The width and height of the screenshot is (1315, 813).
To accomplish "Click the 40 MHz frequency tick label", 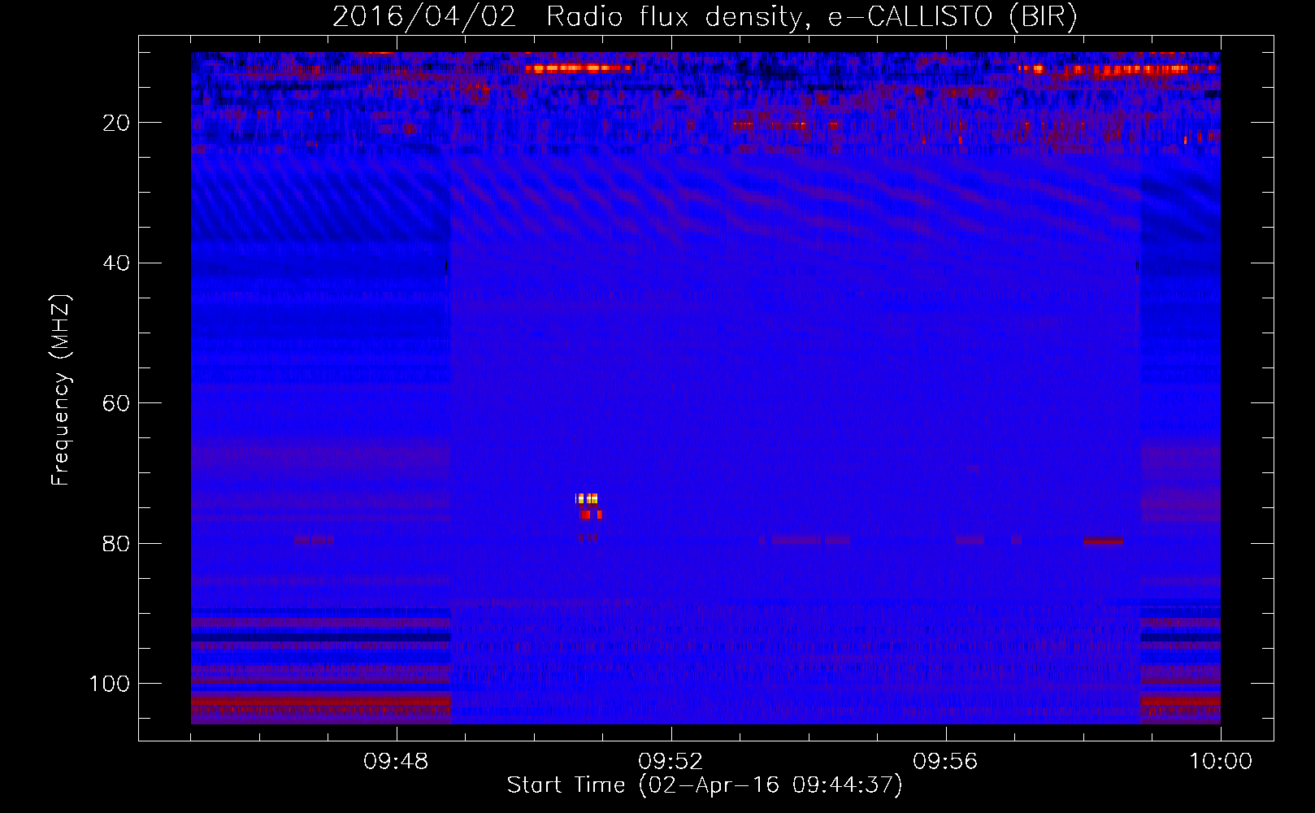I will point(117,263).
